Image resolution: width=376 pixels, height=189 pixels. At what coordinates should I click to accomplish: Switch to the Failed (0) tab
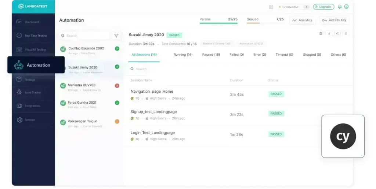click(x=237, y=55)
